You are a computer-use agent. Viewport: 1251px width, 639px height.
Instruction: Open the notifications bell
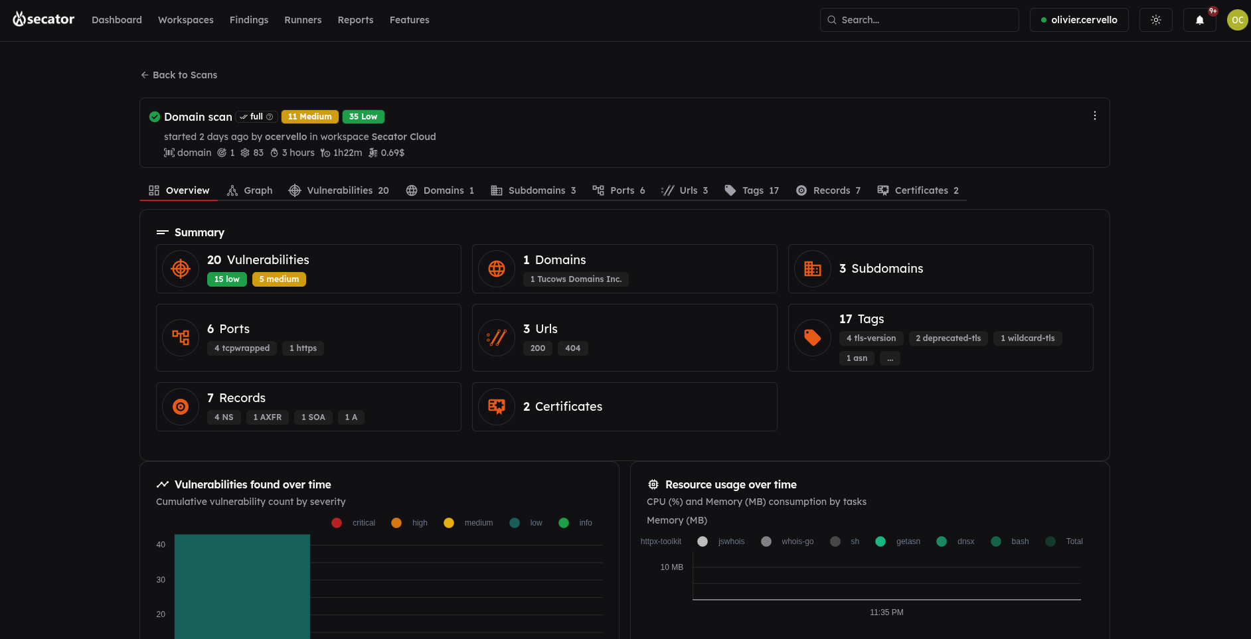pos(1200,20)
